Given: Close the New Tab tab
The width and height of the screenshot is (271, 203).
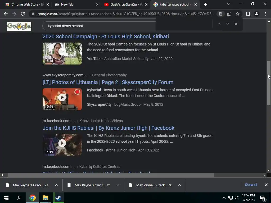Looking at the screenshot, I should pyautogui.click(x=97, y=4).
